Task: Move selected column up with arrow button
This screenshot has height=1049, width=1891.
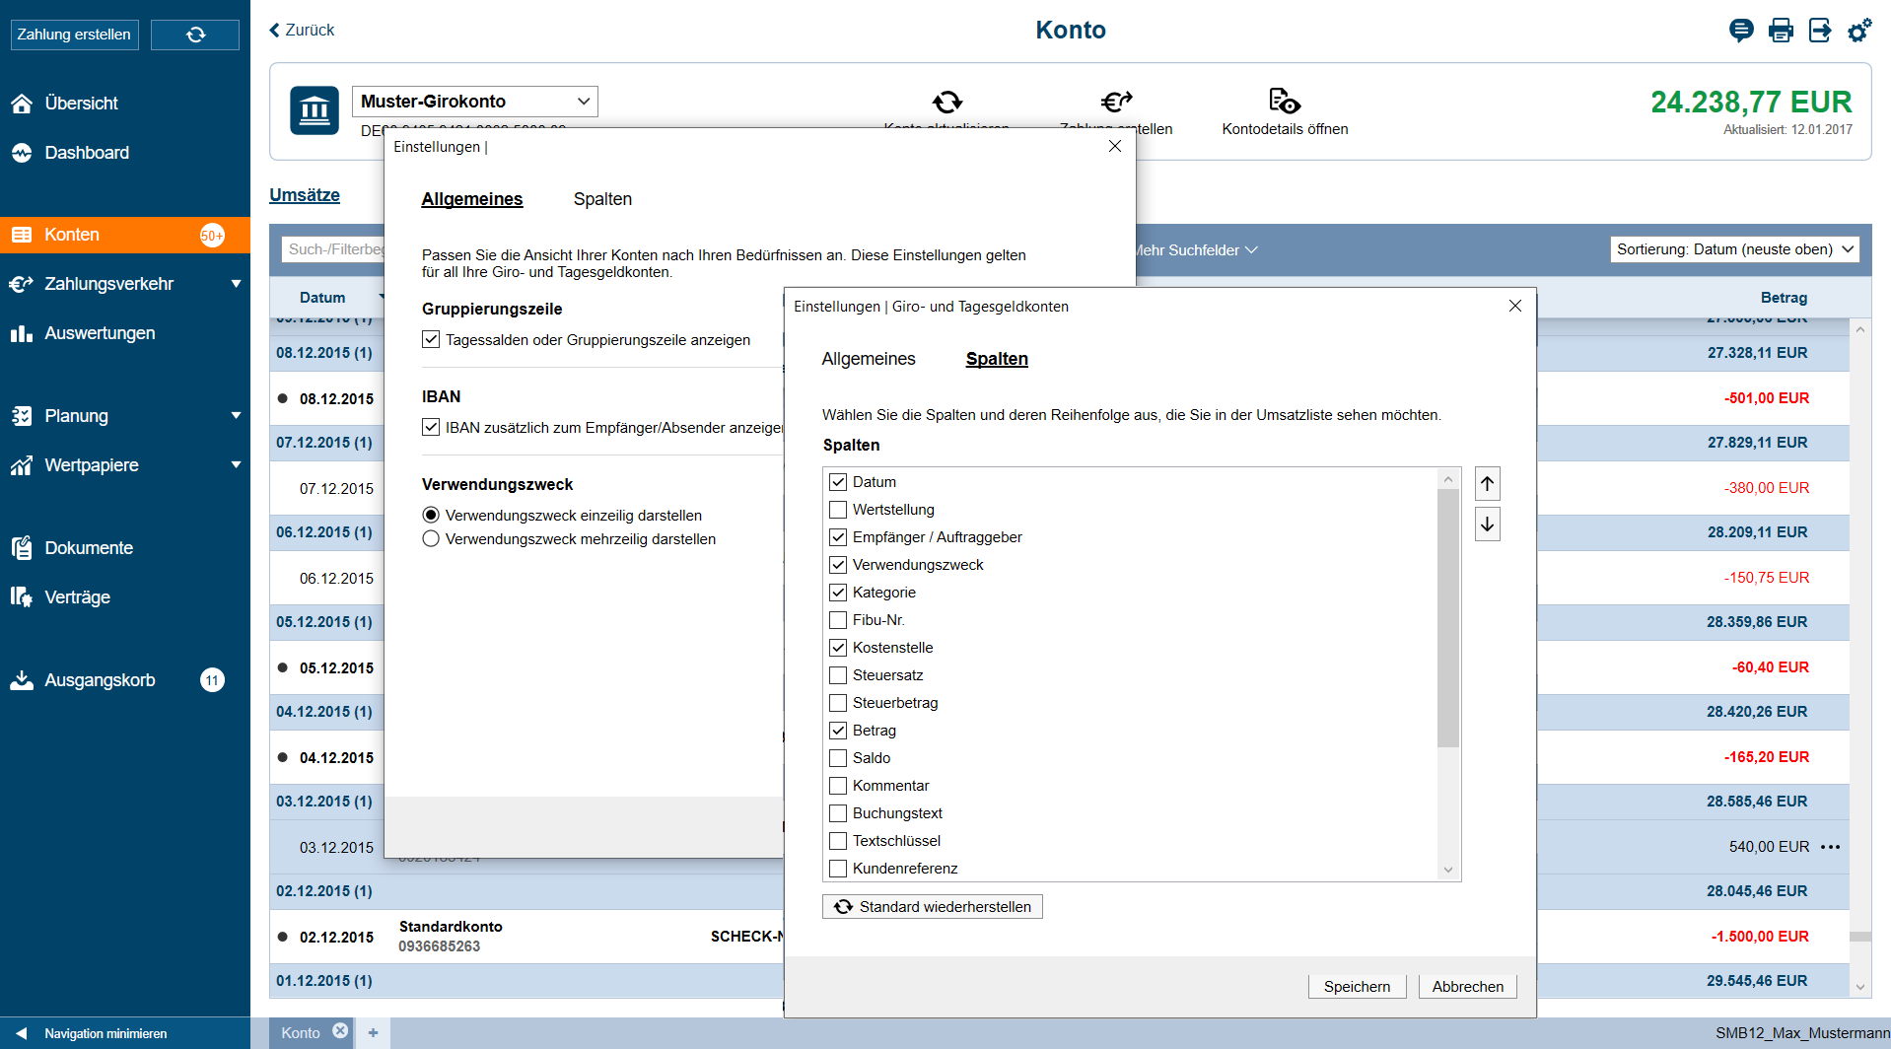Action: point(1488,484)
